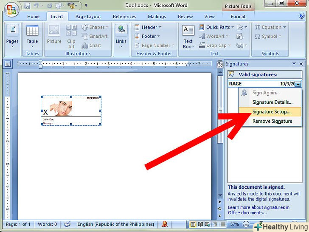Expand the Drop Cap dropdown
The image size is (309, 232).
click(229, 45)
